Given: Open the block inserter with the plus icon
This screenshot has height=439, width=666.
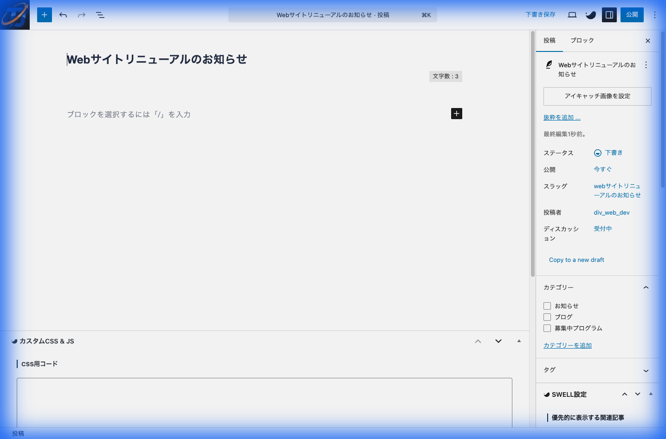Looking at the screenshot, I should pos(44,15).
